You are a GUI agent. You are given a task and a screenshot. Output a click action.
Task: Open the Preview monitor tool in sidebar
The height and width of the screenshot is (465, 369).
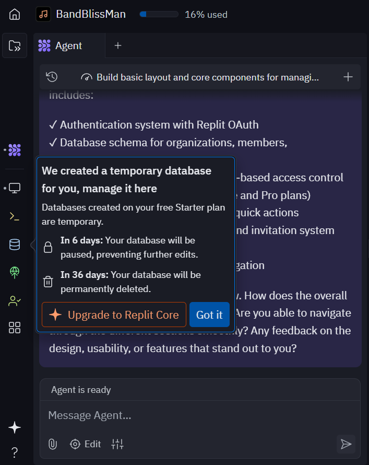pyautogui.click(x=15, y=188)
